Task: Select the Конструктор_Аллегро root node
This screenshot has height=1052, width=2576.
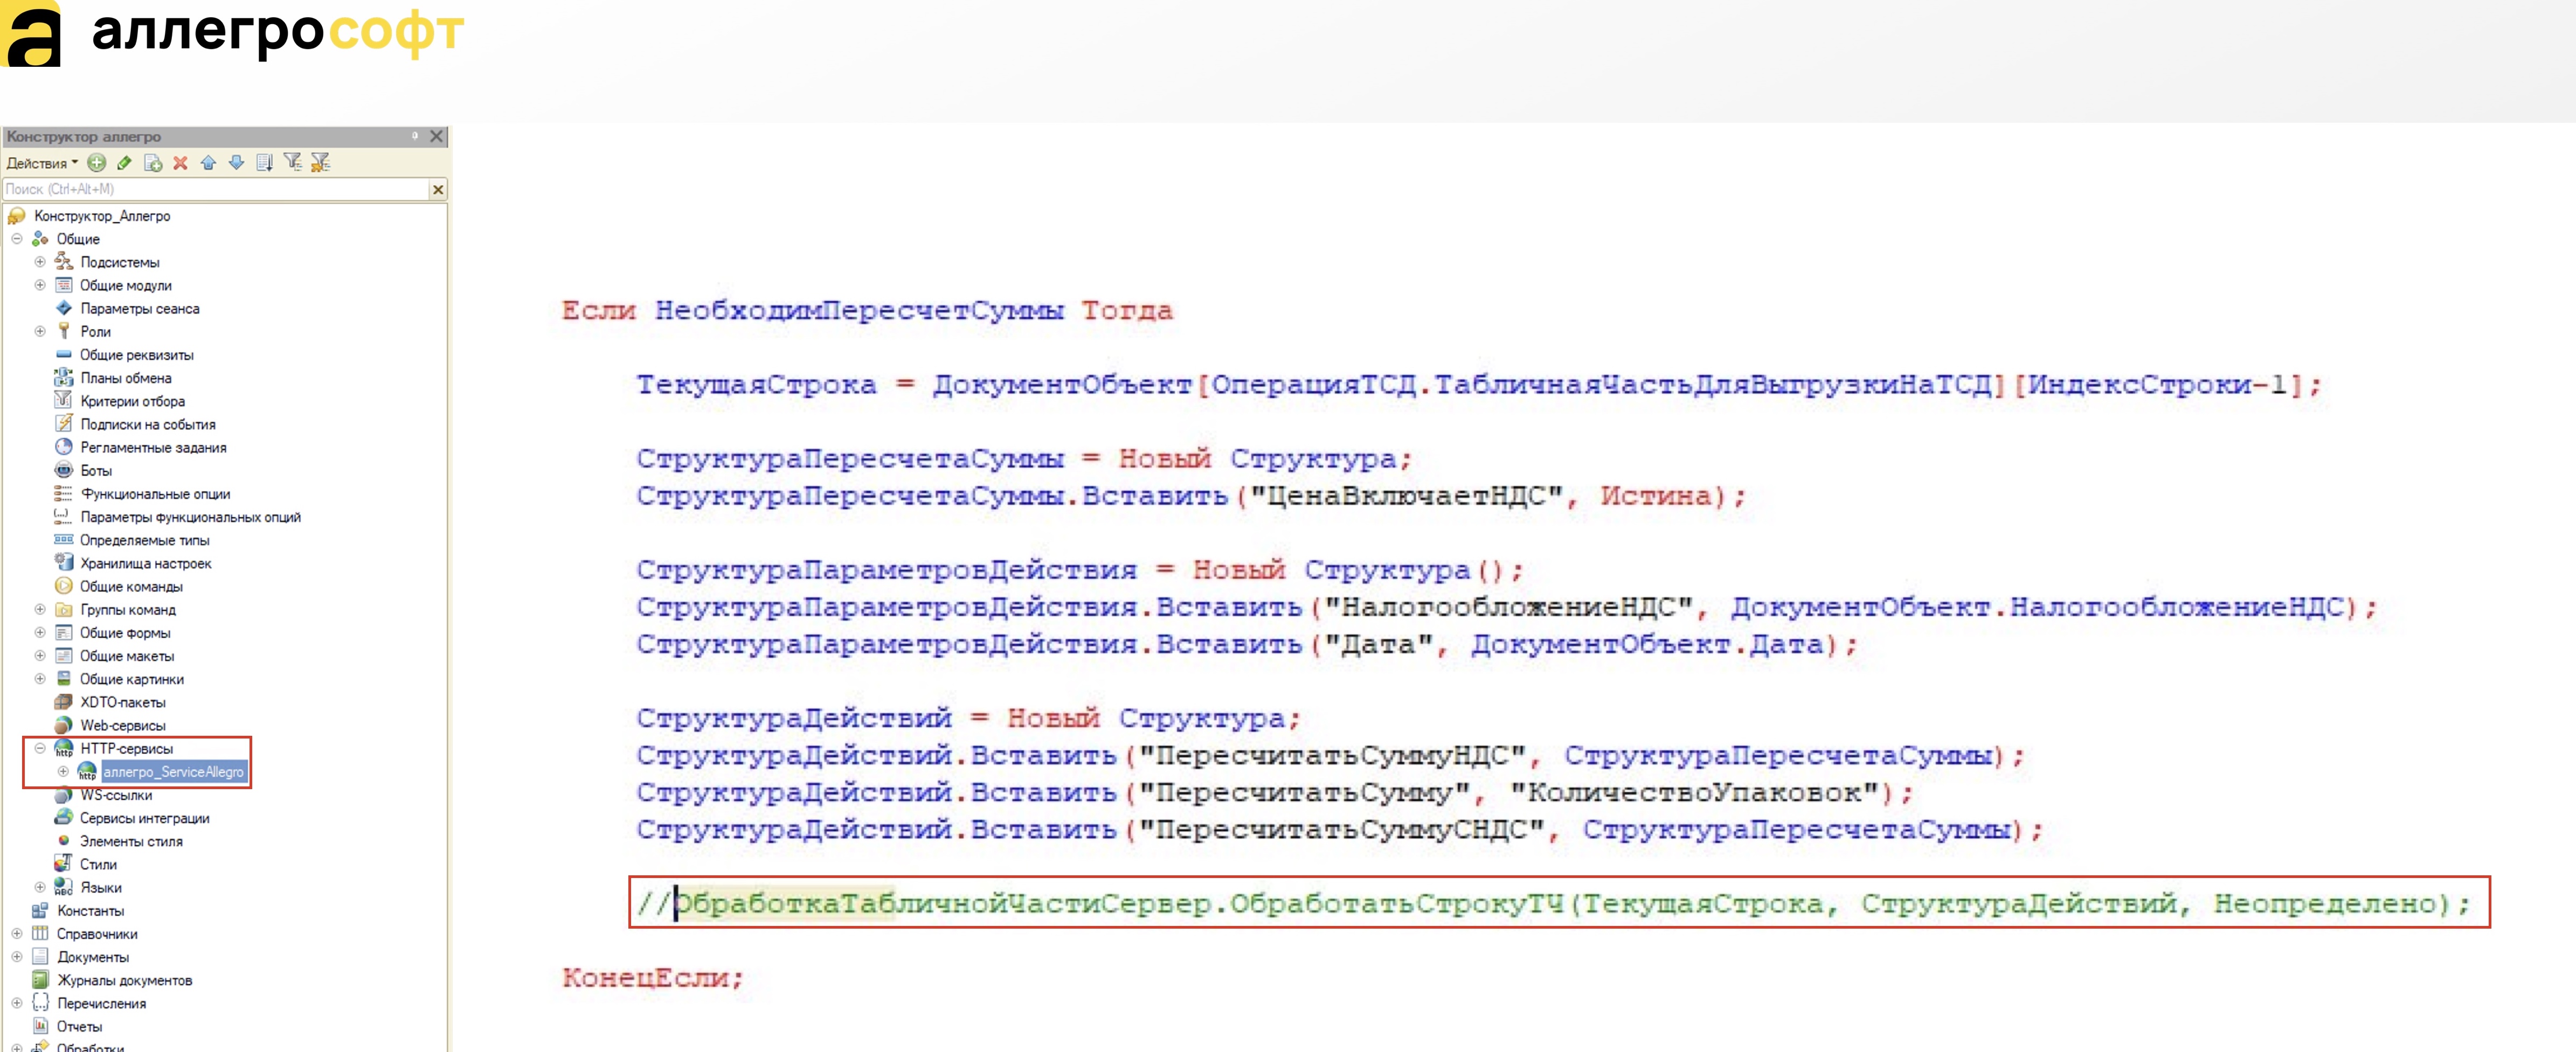Action: [x=102, y=216]
